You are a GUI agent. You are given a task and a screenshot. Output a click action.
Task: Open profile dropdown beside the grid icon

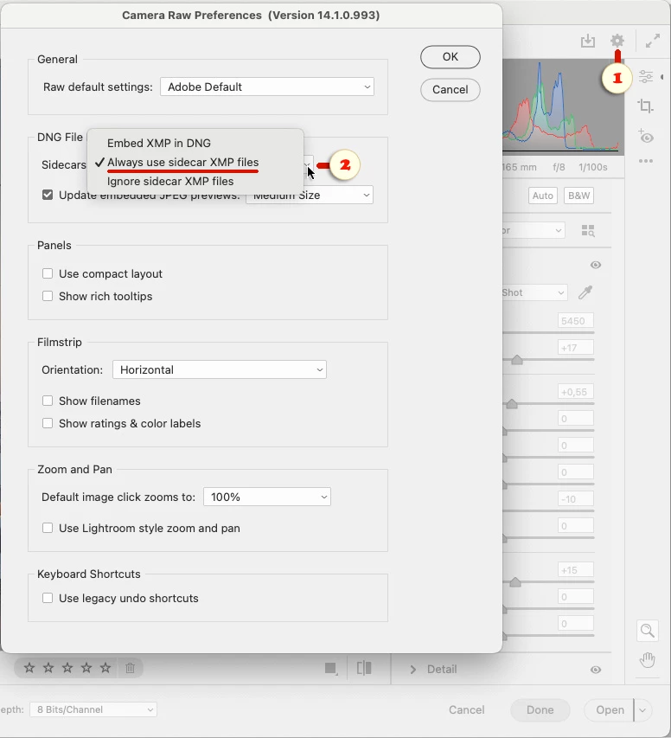click(534, 230)
